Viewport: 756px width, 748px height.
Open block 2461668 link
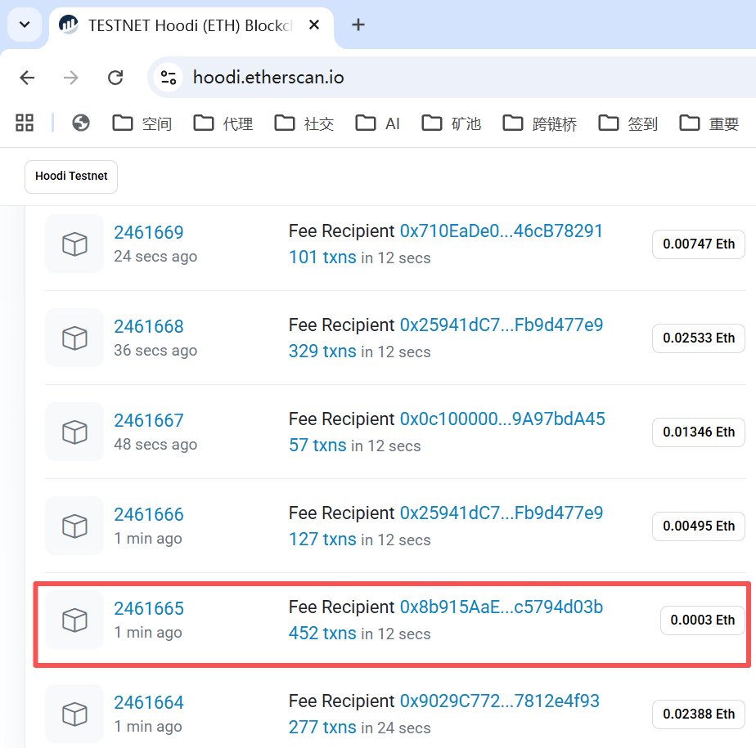149,326
